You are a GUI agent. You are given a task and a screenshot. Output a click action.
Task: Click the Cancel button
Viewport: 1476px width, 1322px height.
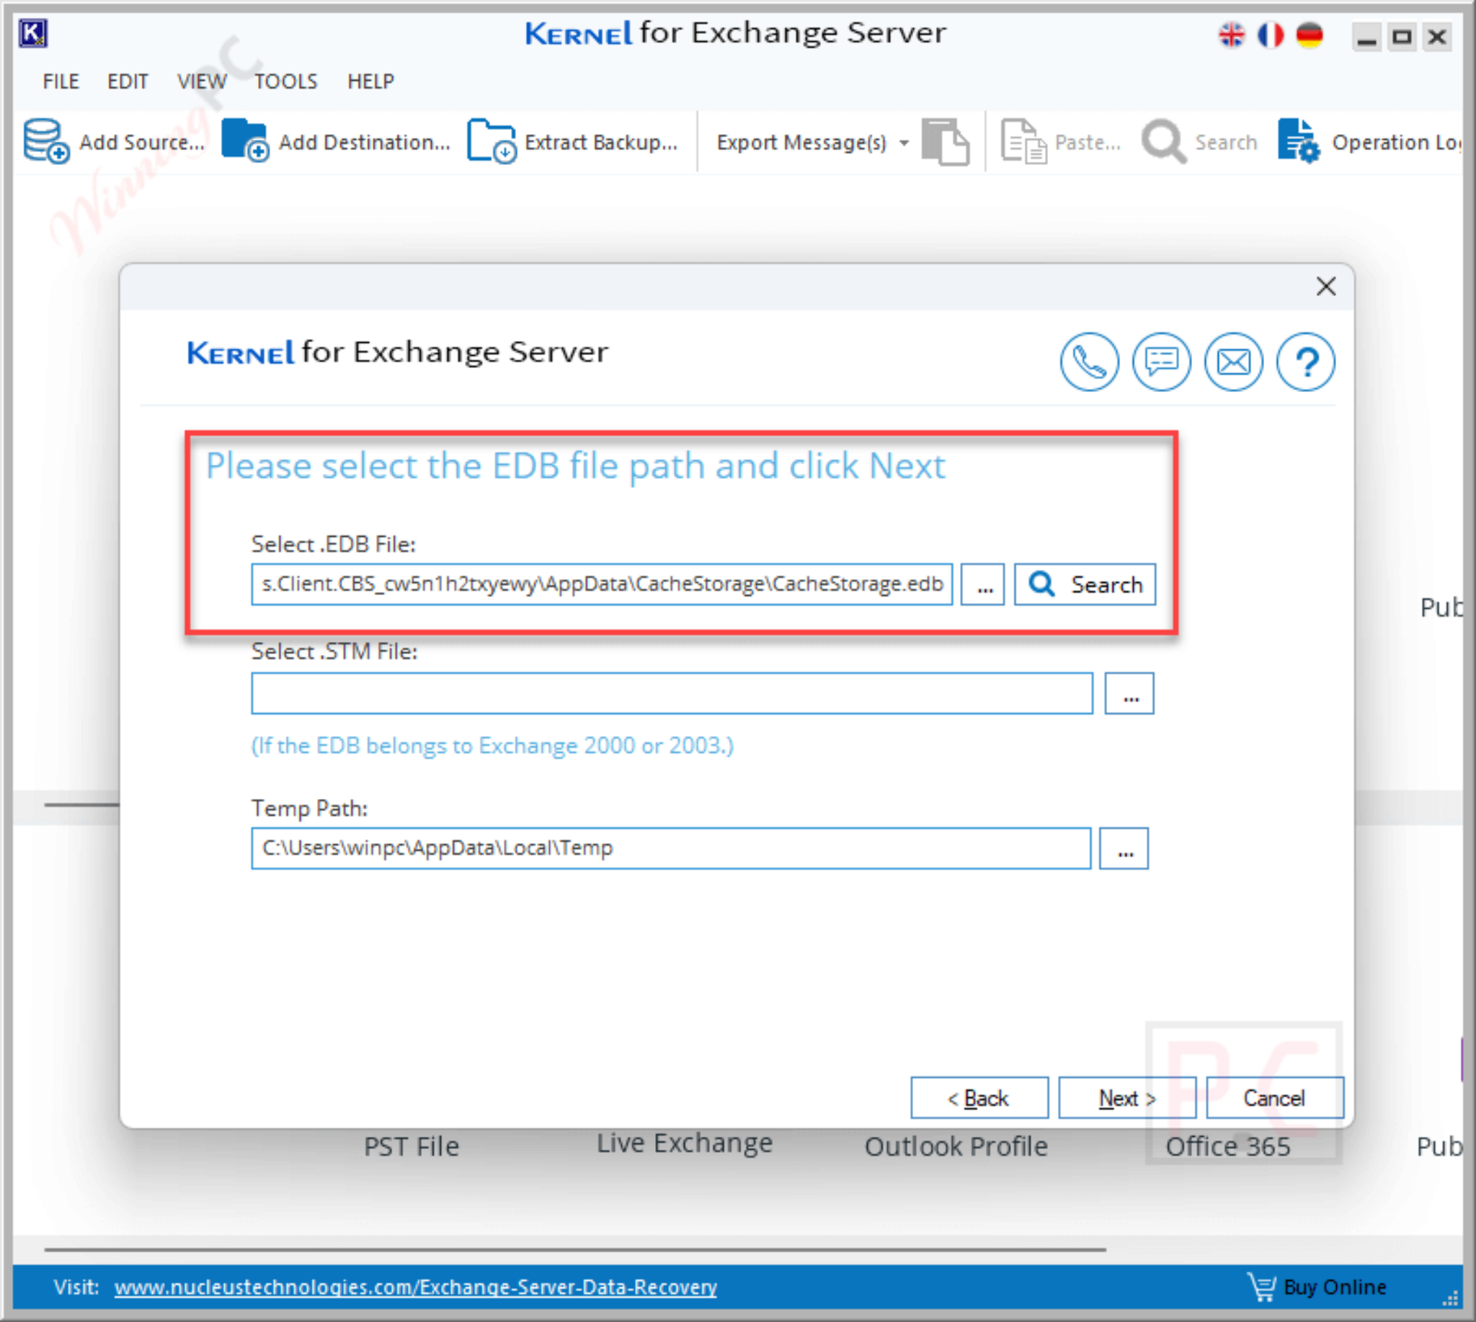[x=1275, y=1097]
